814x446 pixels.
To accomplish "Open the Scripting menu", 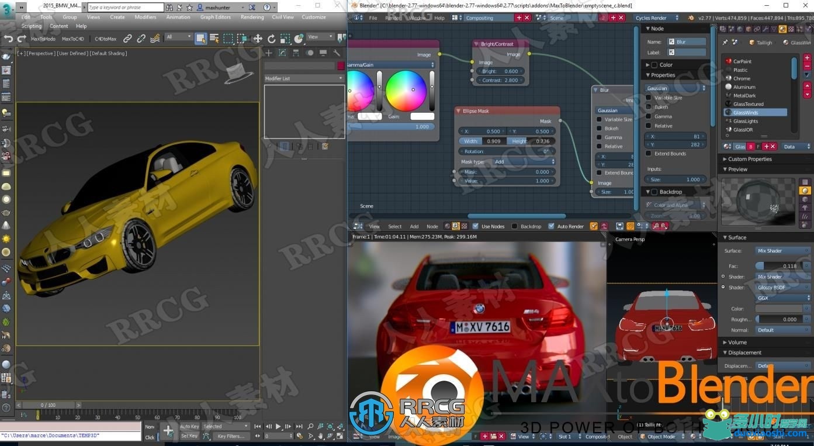I will 32,26.
